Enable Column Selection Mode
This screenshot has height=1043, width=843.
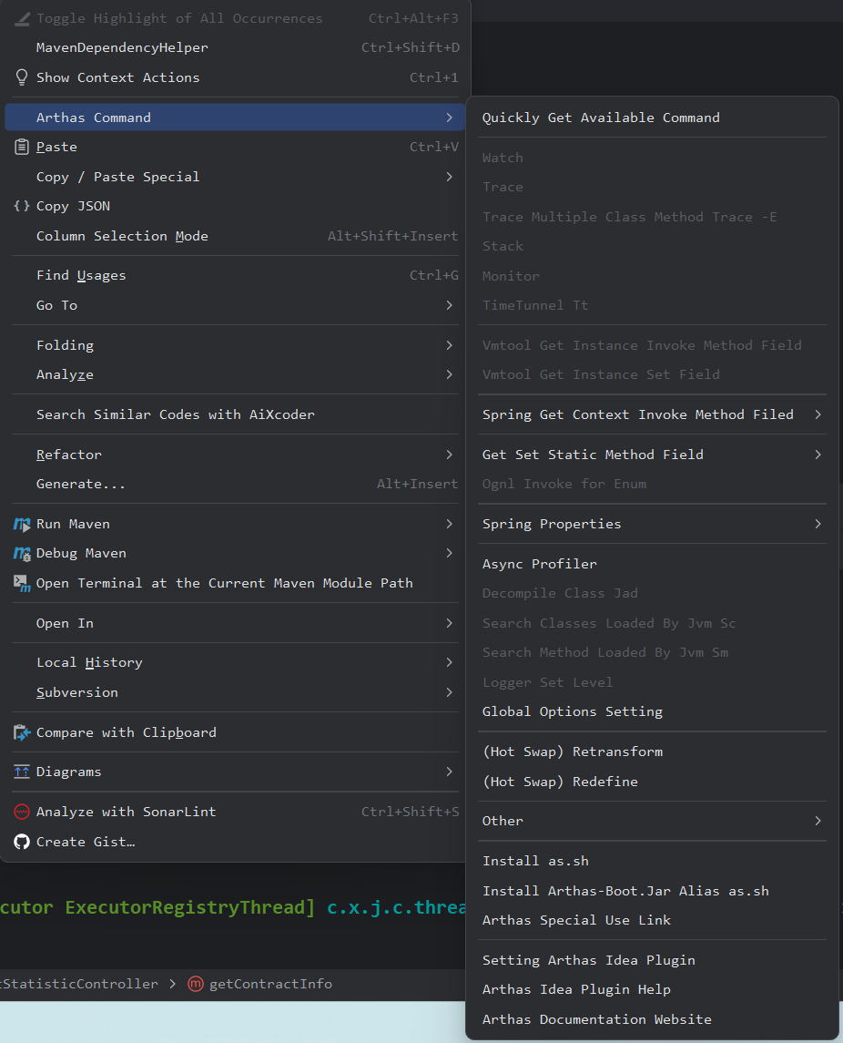tap(235, 236)
